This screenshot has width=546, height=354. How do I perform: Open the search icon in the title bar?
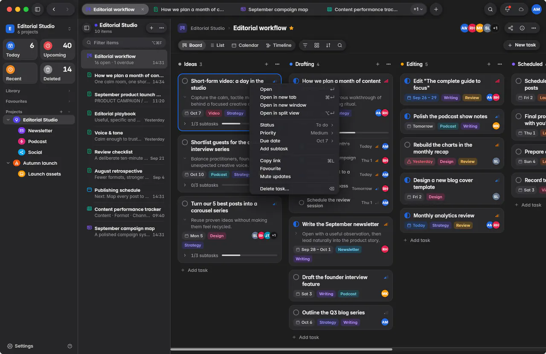pyautogui.click(x=491, y=9)
